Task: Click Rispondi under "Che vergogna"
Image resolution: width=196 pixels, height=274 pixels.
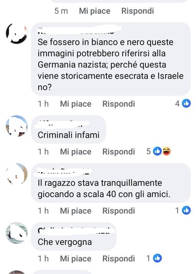Action: point(119,259)
